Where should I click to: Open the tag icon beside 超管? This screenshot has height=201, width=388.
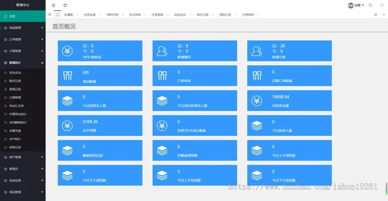click(x=371, y=5)
